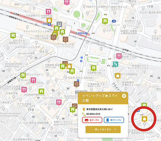Click the blue 大塚駅前 tram stop label

pyautogui.click(x=80, y=33)
